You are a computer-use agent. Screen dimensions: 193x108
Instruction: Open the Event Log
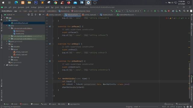pos(169,104)
